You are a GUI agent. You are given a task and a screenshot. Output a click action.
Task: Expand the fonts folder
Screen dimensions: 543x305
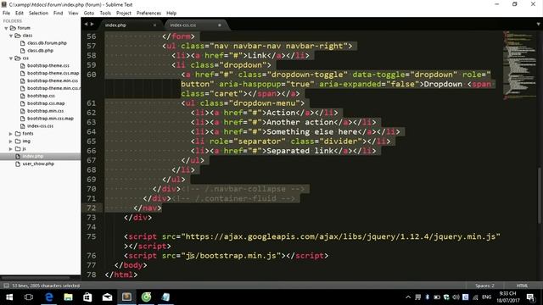(11, 134)
